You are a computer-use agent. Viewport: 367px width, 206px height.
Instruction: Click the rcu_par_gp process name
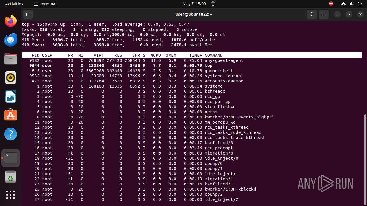pyautogui.click(x=217, y=102)
